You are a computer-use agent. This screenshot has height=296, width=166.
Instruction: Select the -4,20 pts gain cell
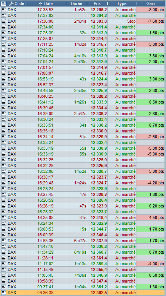[151, 183]
